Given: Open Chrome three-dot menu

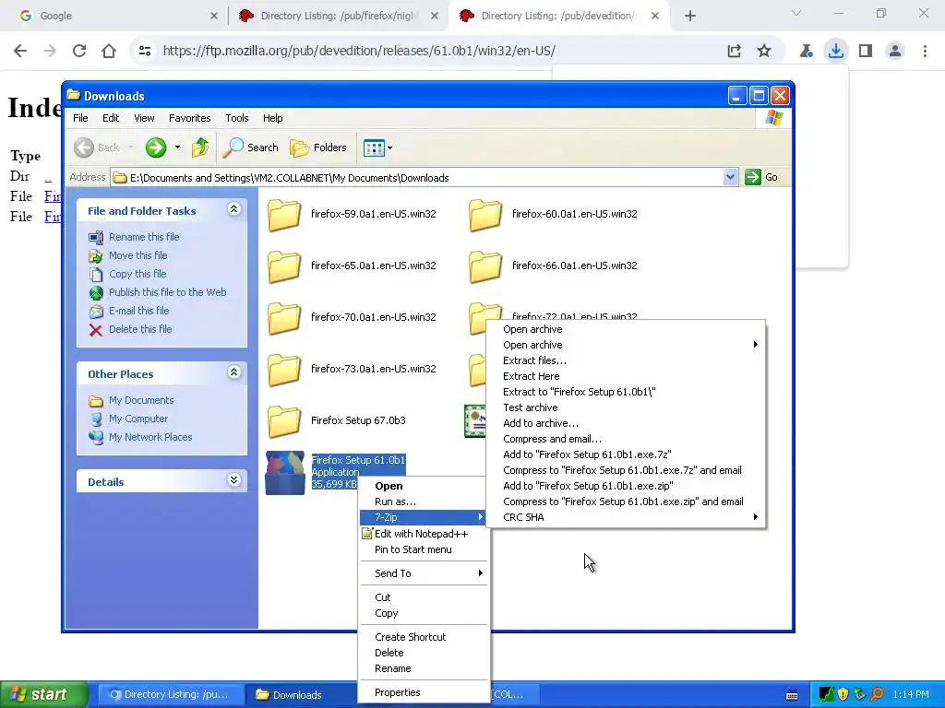Looking at the screenshot, I should (x=925, y=51).
